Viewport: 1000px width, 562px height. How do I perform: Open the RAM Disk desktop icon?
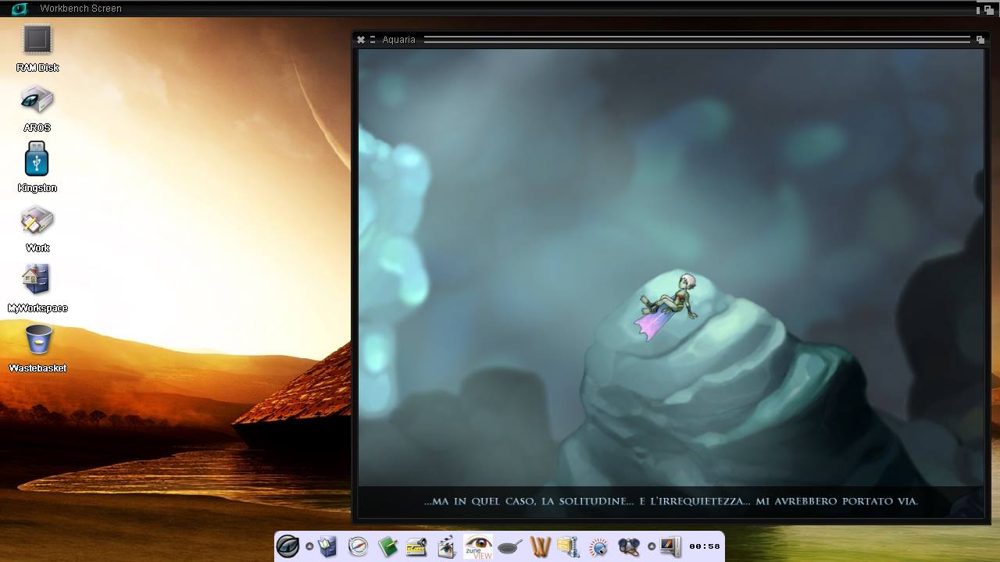click(37, 41)
